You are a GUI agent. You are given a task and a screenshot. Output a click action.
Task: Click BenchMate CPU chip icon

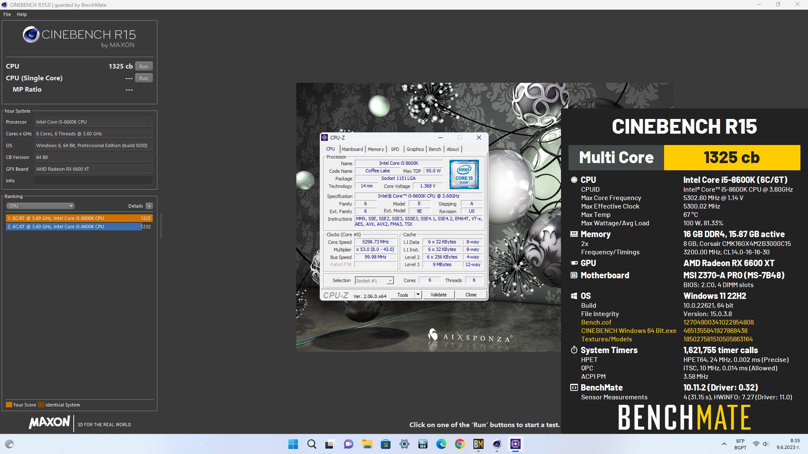pos(574,180)
